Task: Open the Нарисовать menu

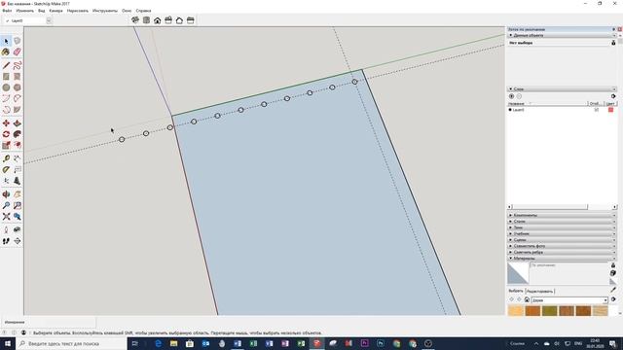Action: tap(78, 11)
